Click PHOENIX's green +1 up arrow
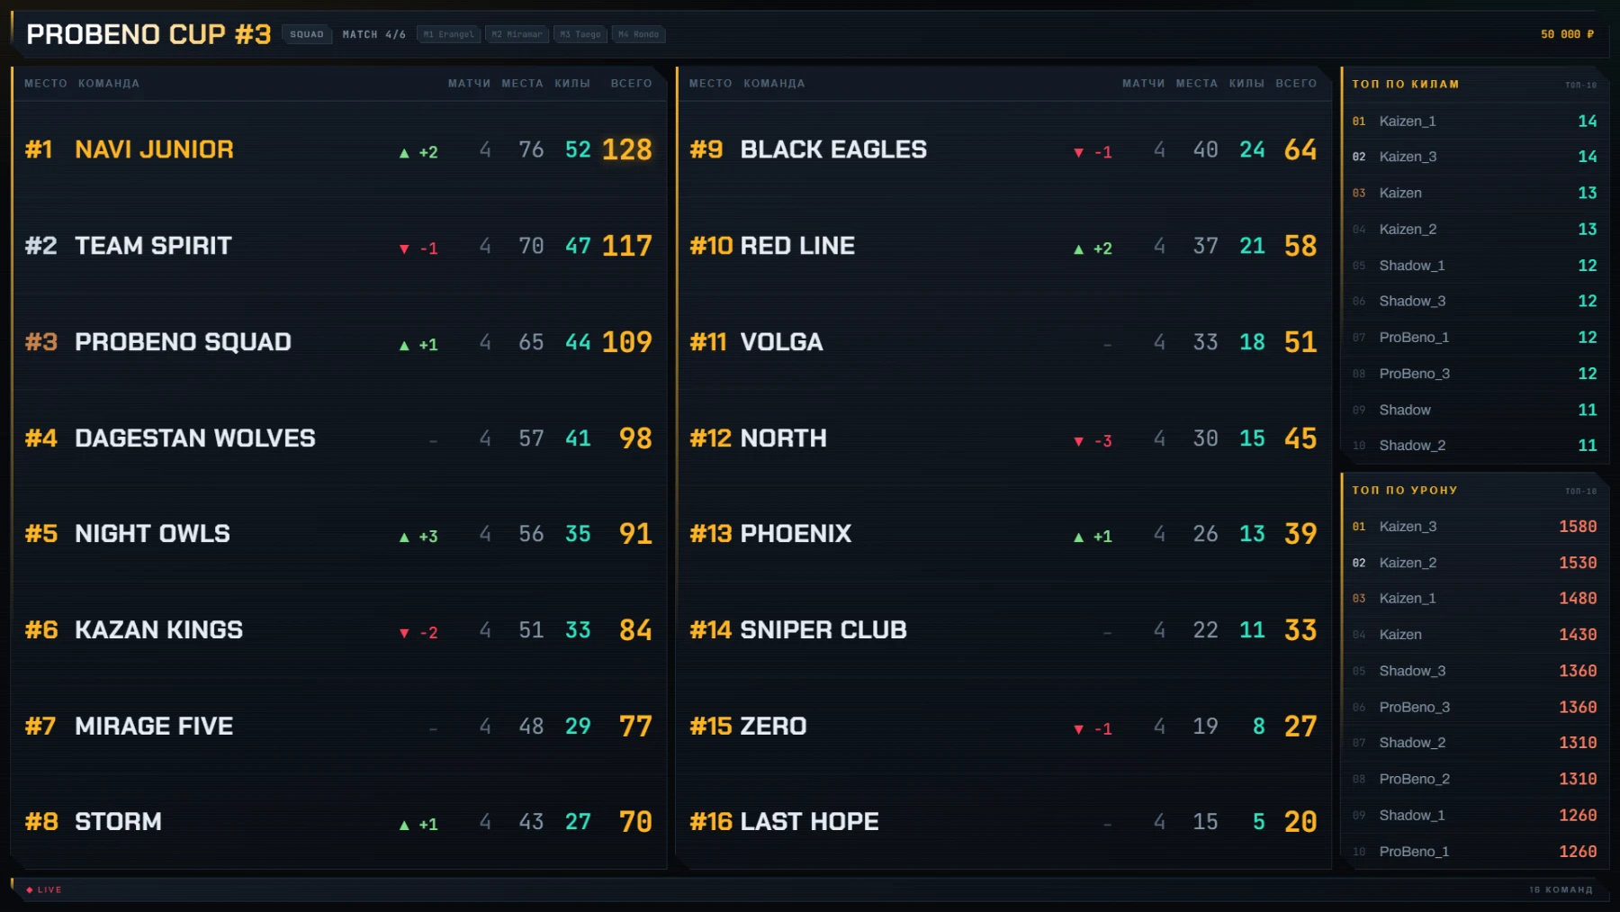1620x912 pixels. coord(1078,537)
